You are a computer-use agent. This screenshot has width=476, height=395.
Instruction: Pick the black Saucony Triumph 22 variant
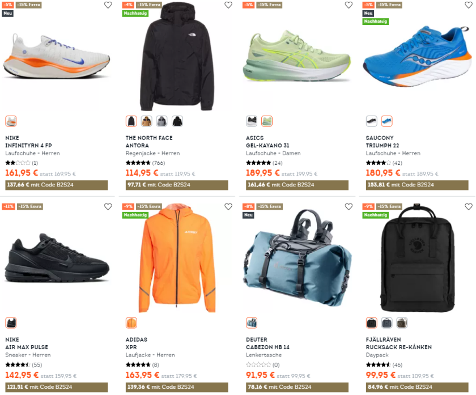click(372, 121)
